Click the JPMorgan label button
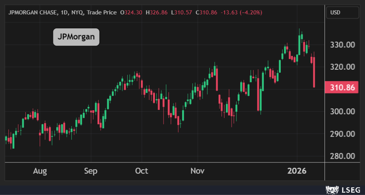Screen dimensions: 365x195 [76, 37]
